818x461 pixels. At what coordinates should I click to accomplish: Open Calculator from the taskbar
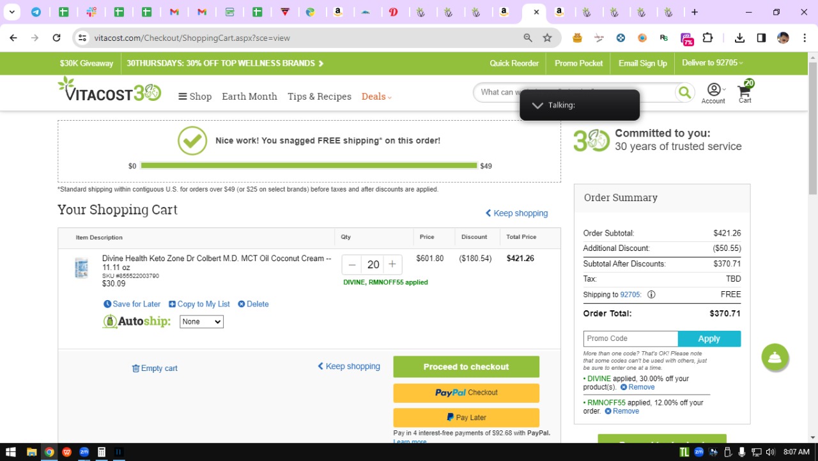click(101, 452)
